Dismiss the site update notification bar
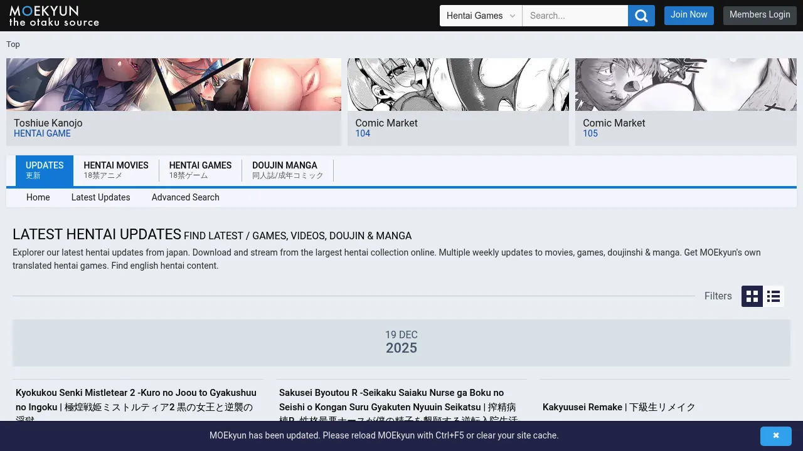The height and width of the screenshot is (451, 803). 775,435
